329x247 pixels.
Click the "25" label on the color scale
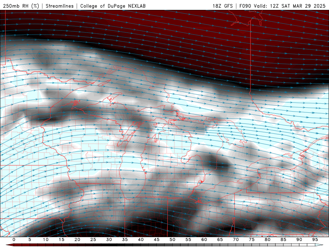93,240
